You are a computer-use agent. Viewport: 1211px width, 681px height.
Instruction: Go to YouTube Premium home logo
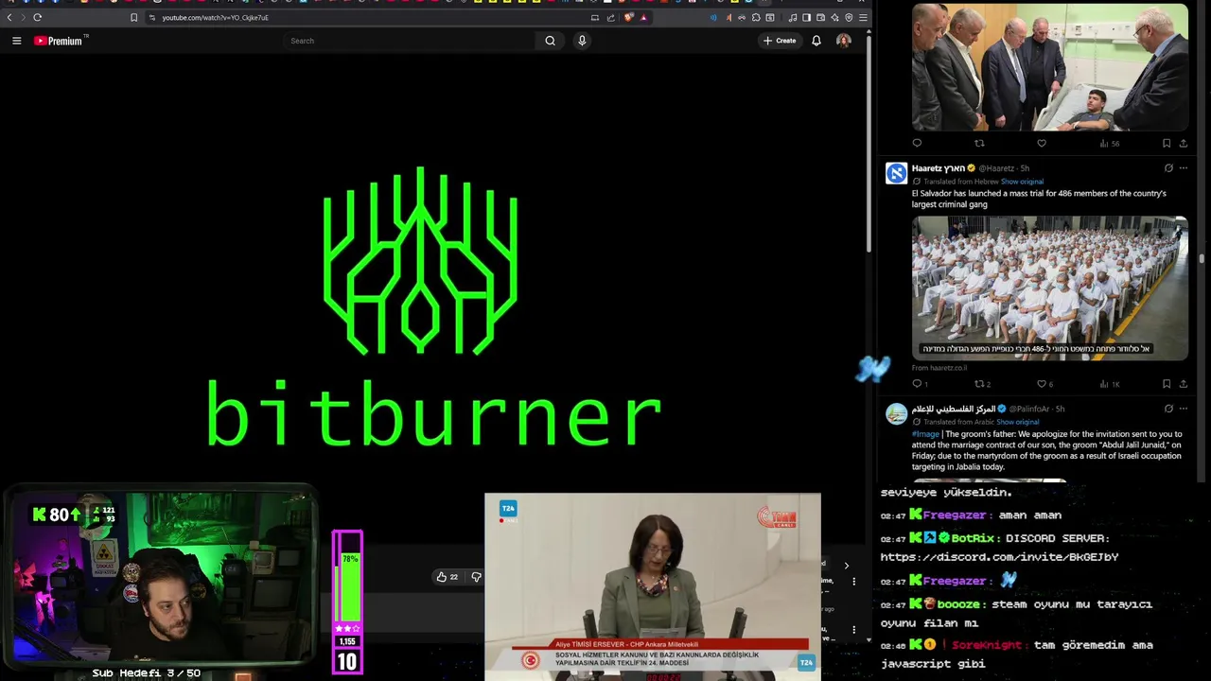coord(61,41)
